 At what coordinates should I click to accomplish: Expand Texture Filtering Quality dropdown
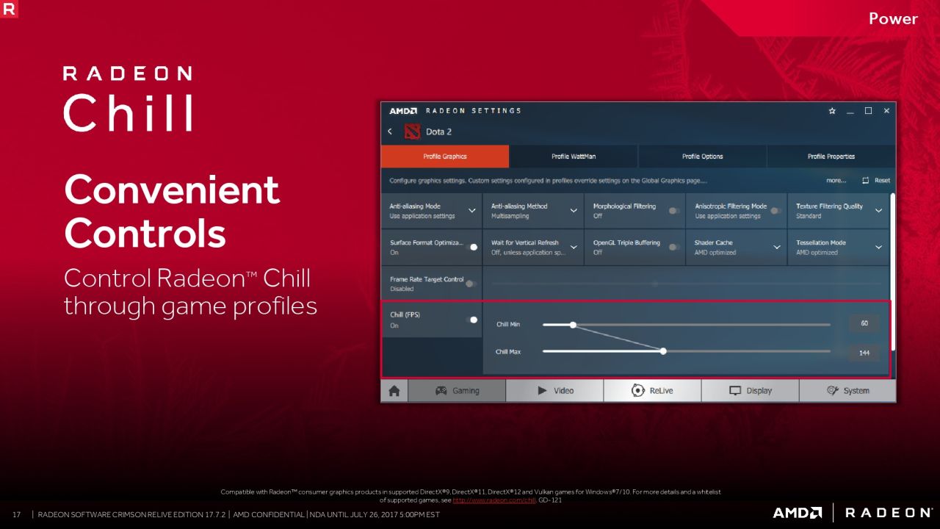point(878,211)
